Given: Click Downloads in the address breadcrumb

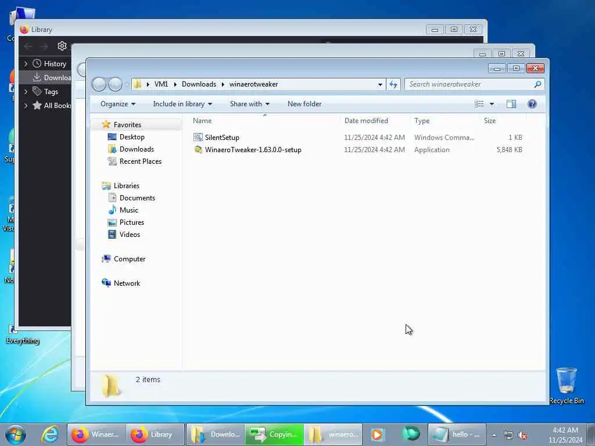Looking at the screenshot, I should tap(199, 84).
